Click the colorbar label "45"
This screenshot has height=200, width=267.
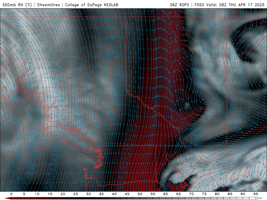pyautogui.click(x=127, y=194)
